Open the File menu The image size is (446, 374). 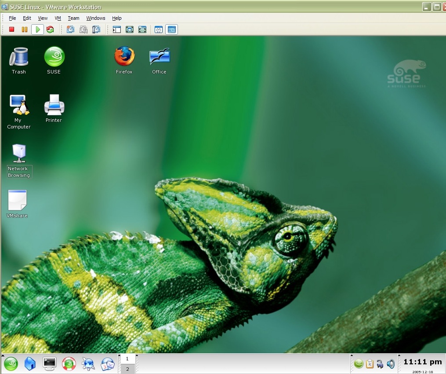12,18
